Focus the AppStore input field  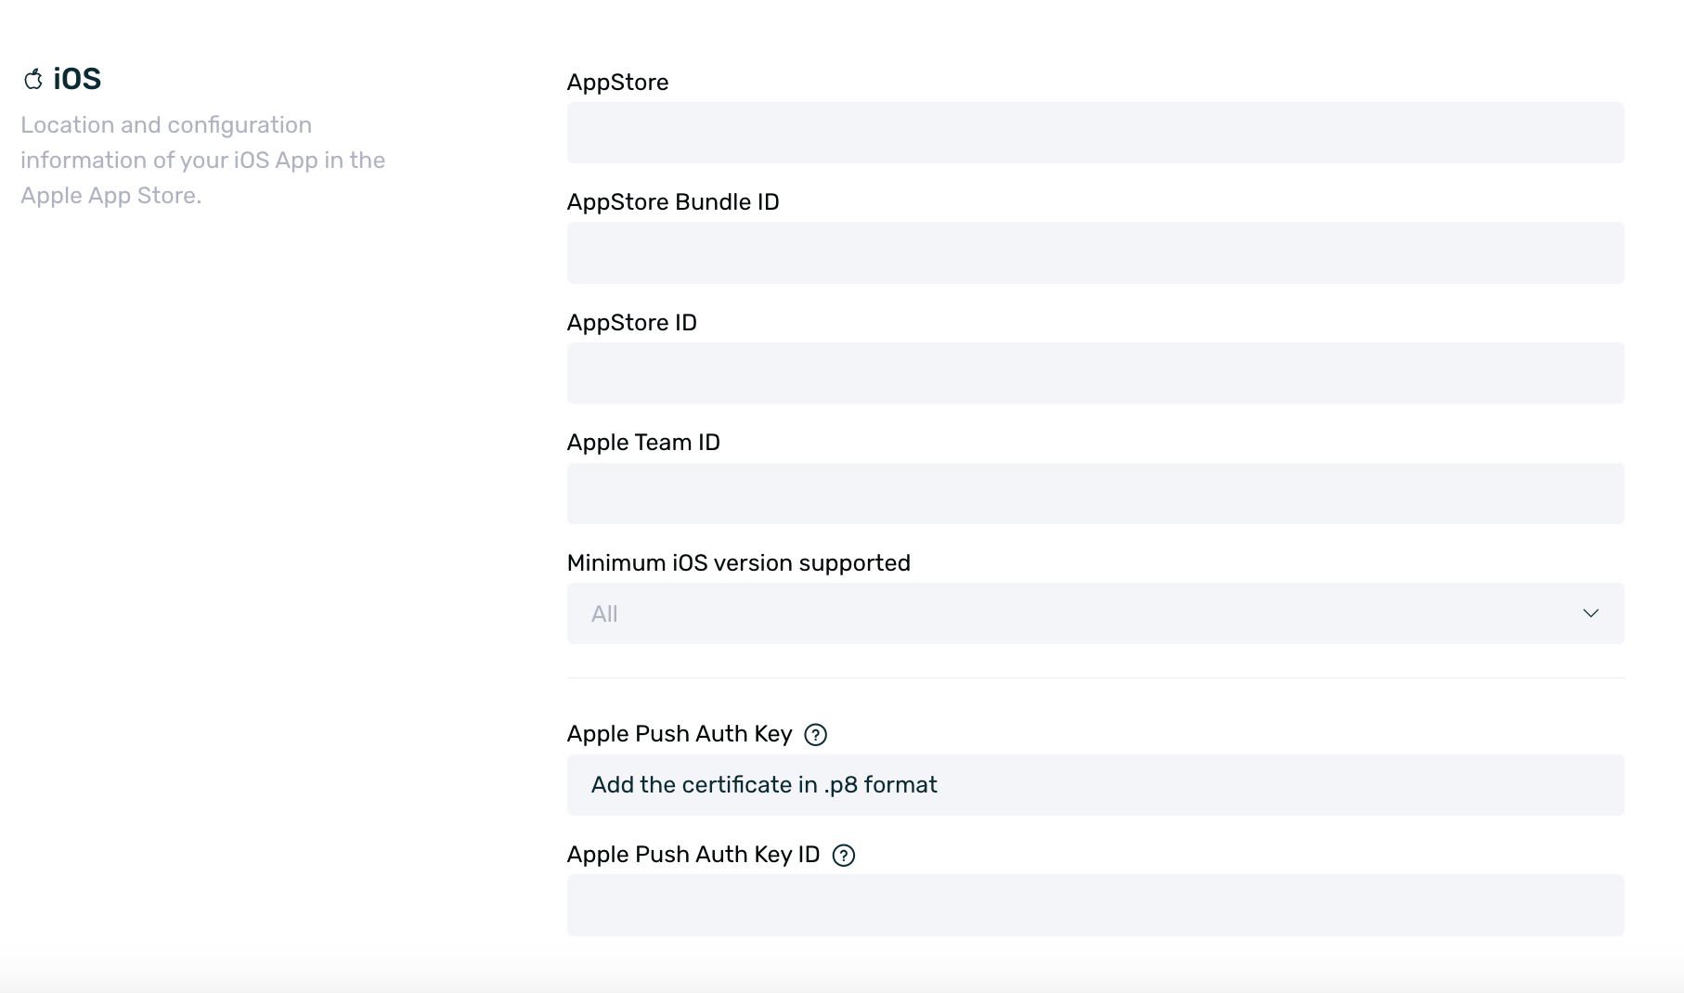pos(1095,133)
